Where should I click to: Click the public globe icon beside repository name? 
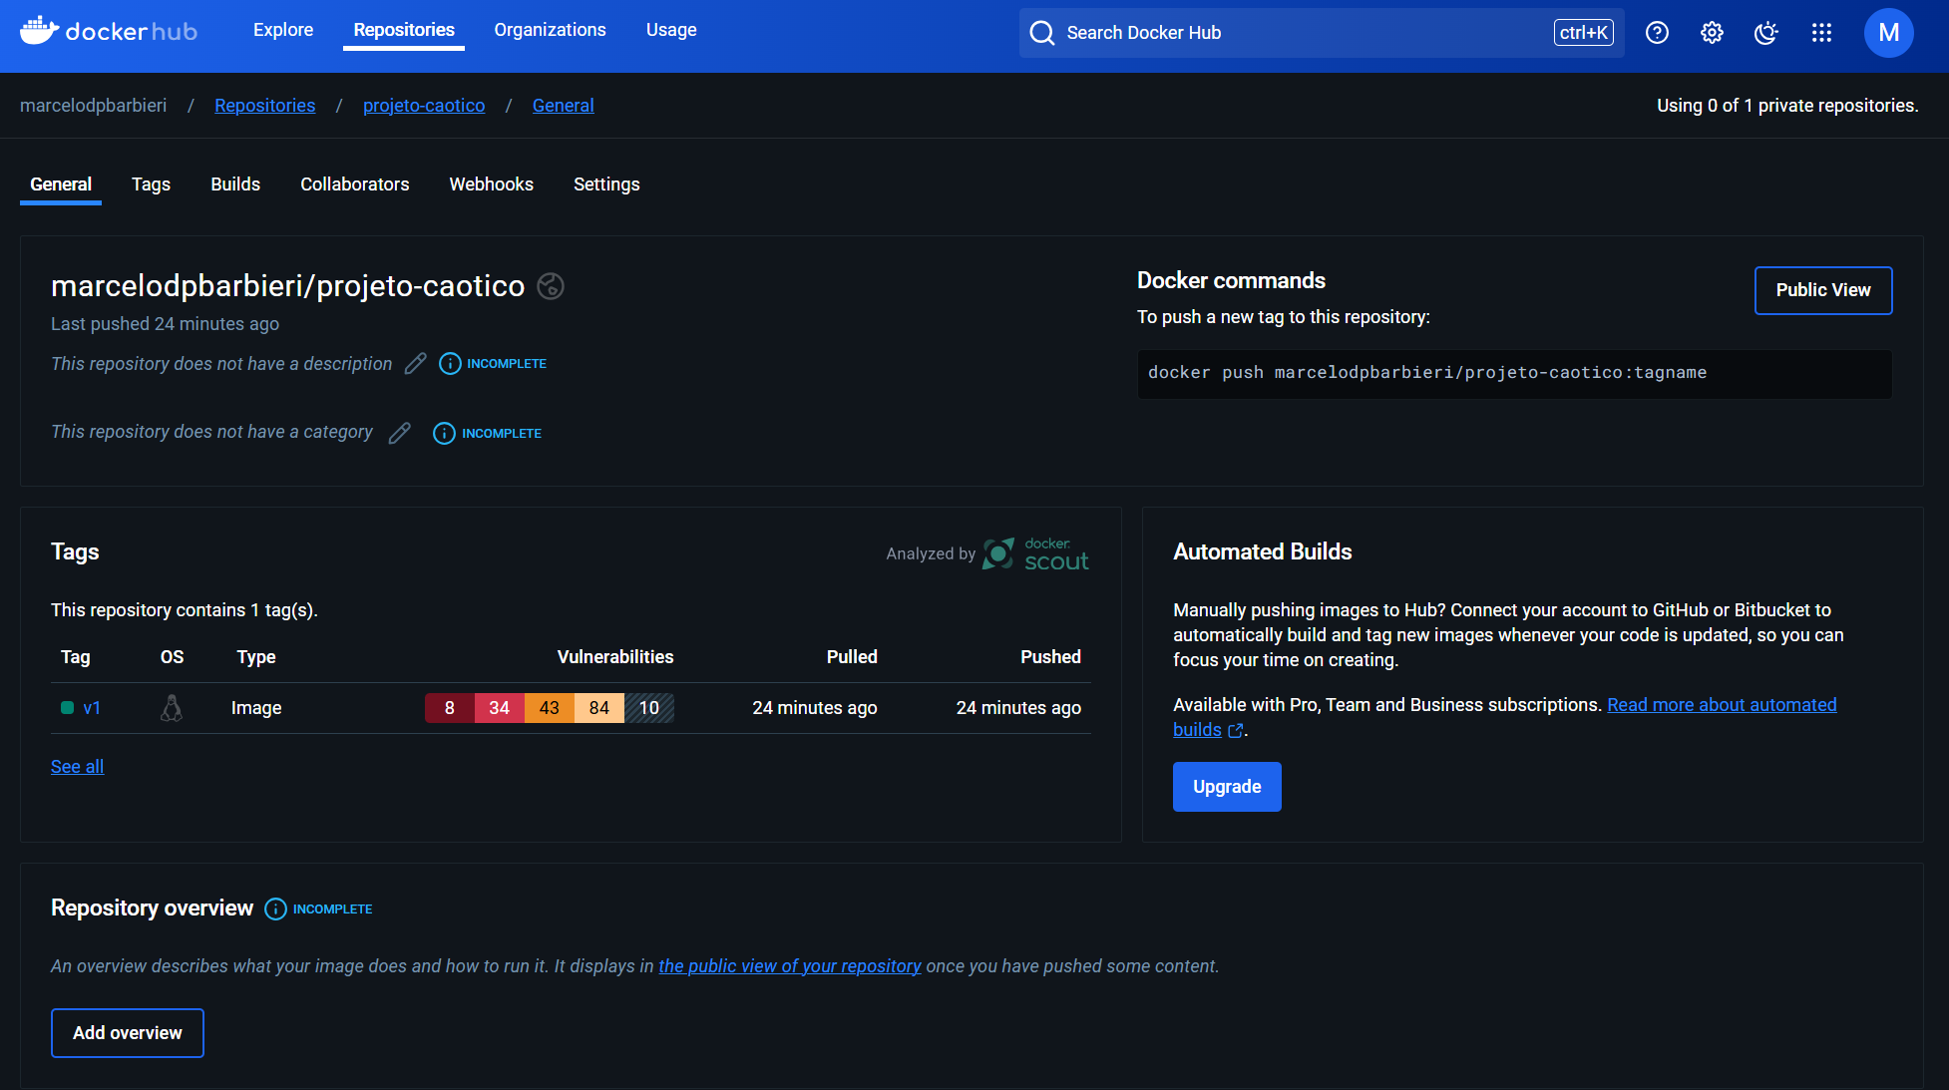(551, 286)
